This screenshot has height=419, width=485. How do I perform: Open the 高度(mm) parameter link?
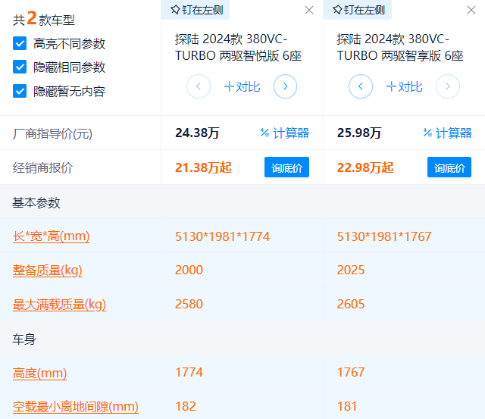[x=39, y=373]
